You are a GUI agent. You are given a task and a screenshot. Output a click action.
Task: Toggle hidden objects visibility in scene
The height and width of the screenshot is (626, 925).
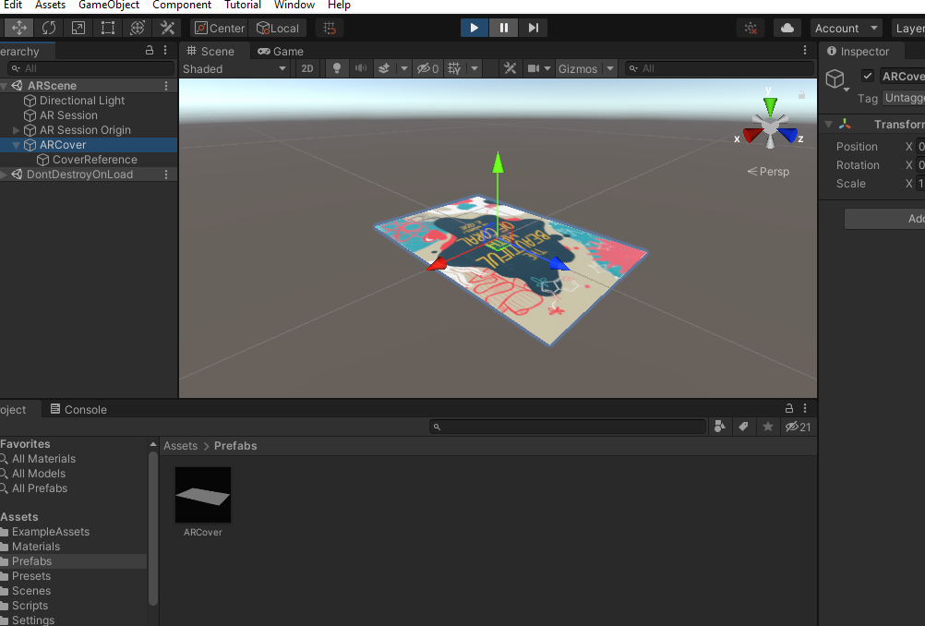427,68
